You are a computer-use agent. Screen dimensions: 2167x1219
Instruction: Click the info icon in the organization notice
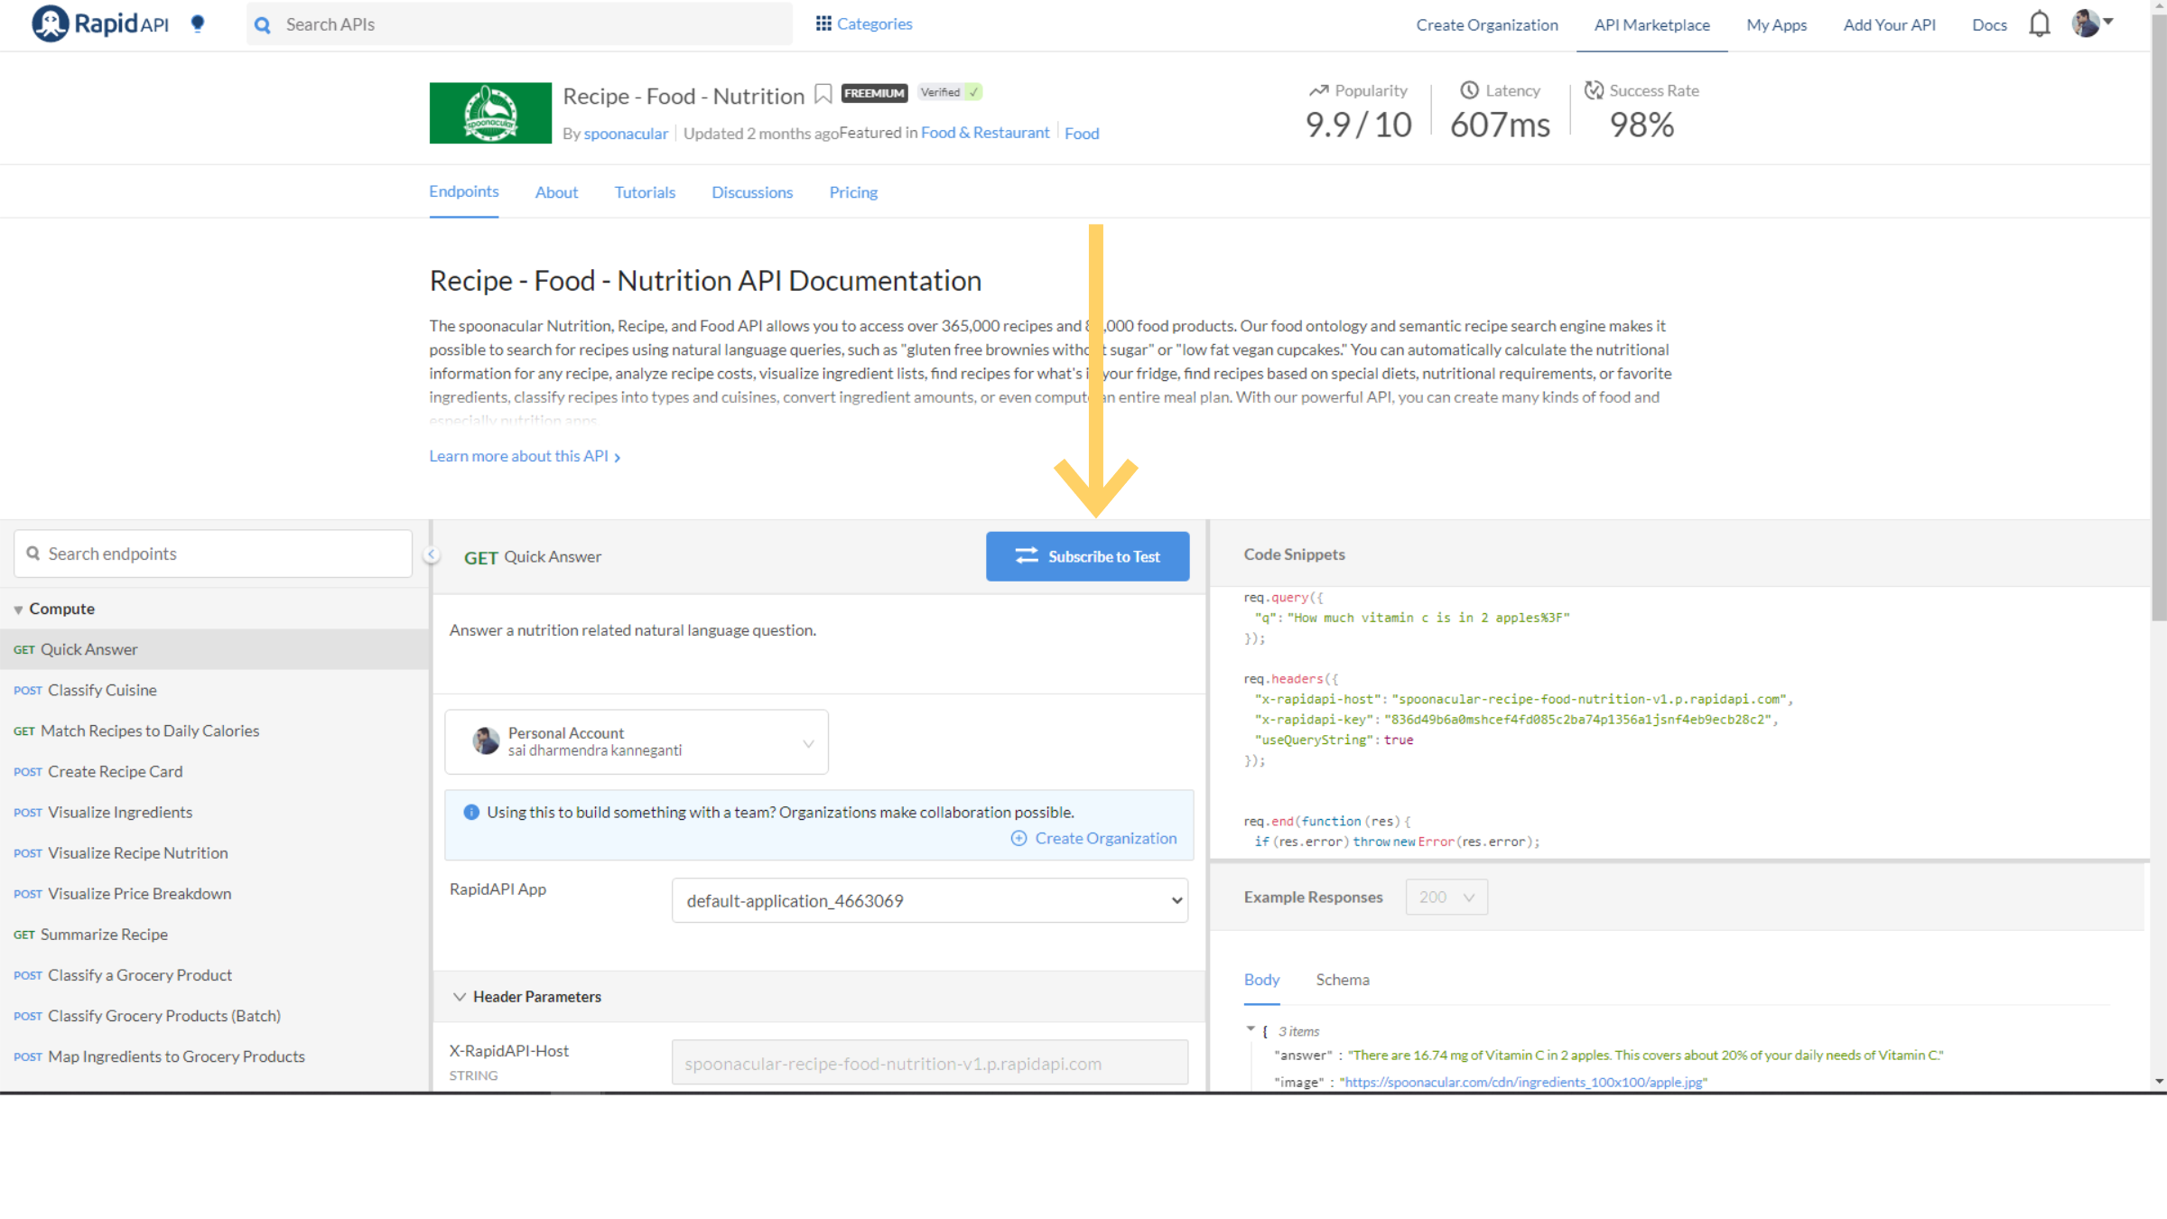(x=471, y=812)
